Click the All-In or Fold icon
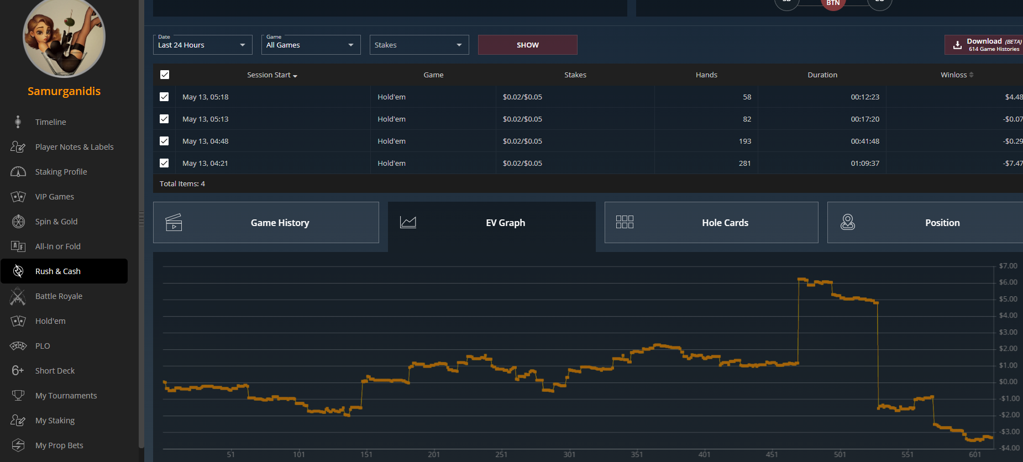This screenshot has width=1023, height=462. pyautogui.click(x=18, y=246)
